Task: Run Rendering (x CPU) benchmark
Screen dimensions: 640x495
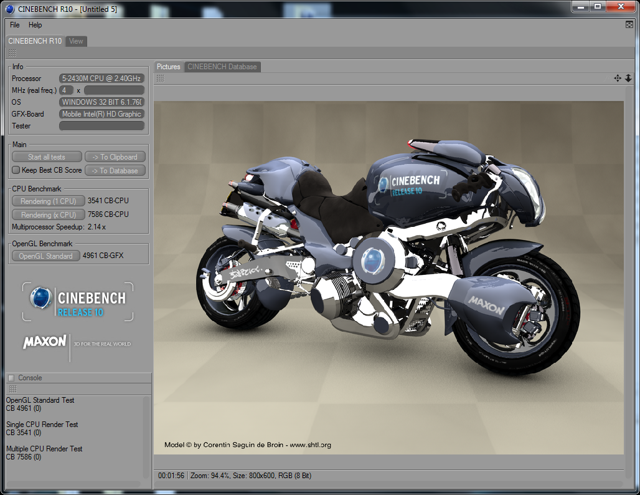Action: (x=48, y=214)
